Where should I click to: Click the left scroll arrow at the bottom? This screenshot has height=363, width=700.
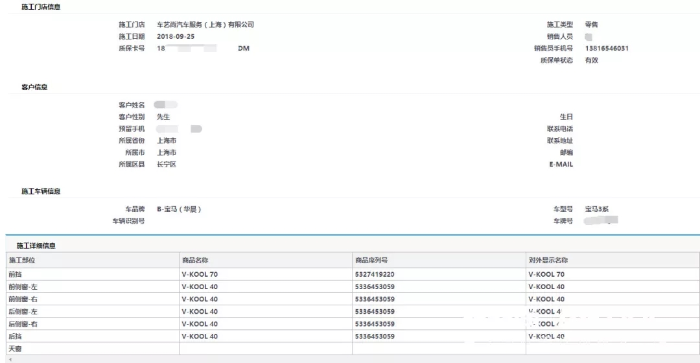[x=10, y=359]
